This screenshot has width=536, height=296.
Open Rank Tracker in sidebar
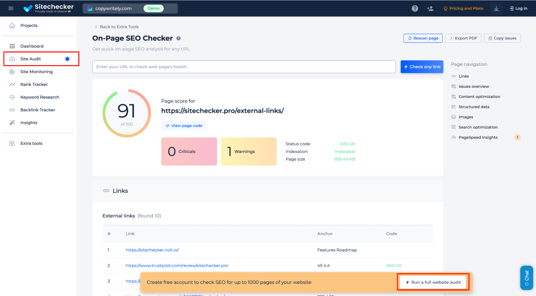click(34, 84)
